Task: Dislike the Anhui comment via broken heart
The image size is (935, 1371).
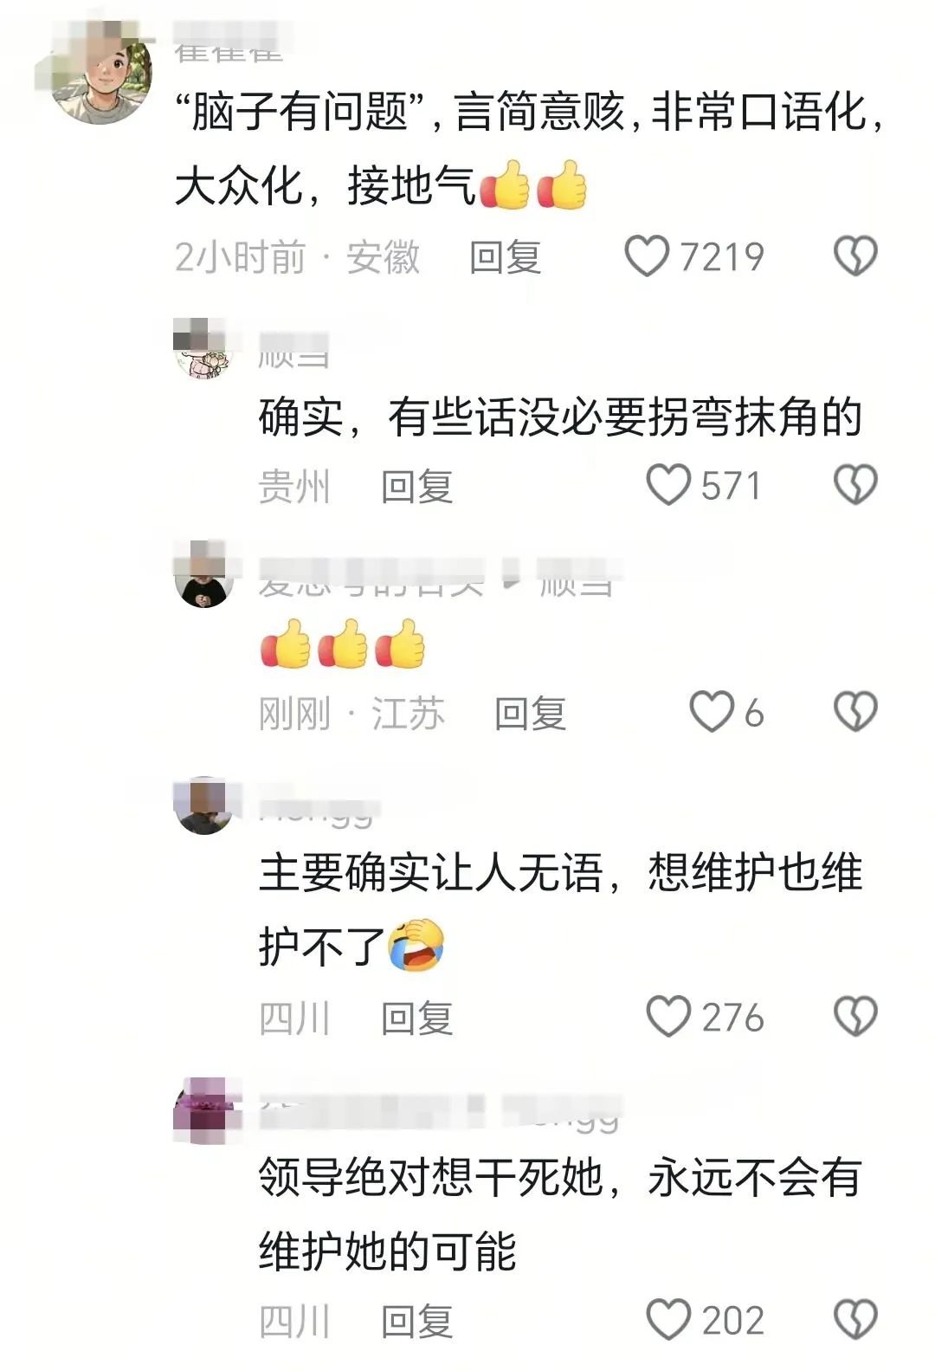Action: pyautogui.click(x=855, y=256)
